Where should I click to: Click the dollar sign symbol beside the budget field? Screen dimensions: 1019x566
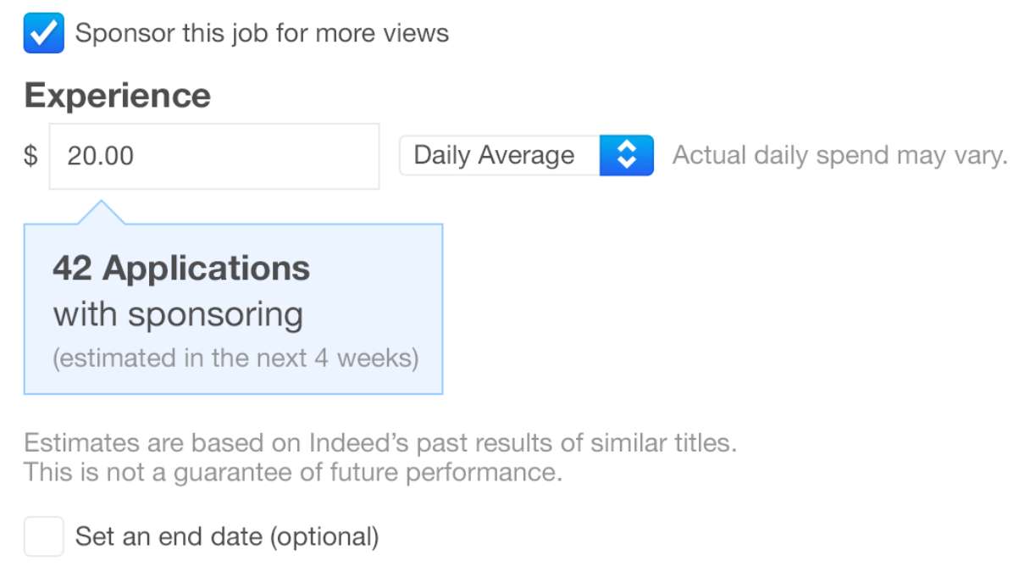coord(30,155)
